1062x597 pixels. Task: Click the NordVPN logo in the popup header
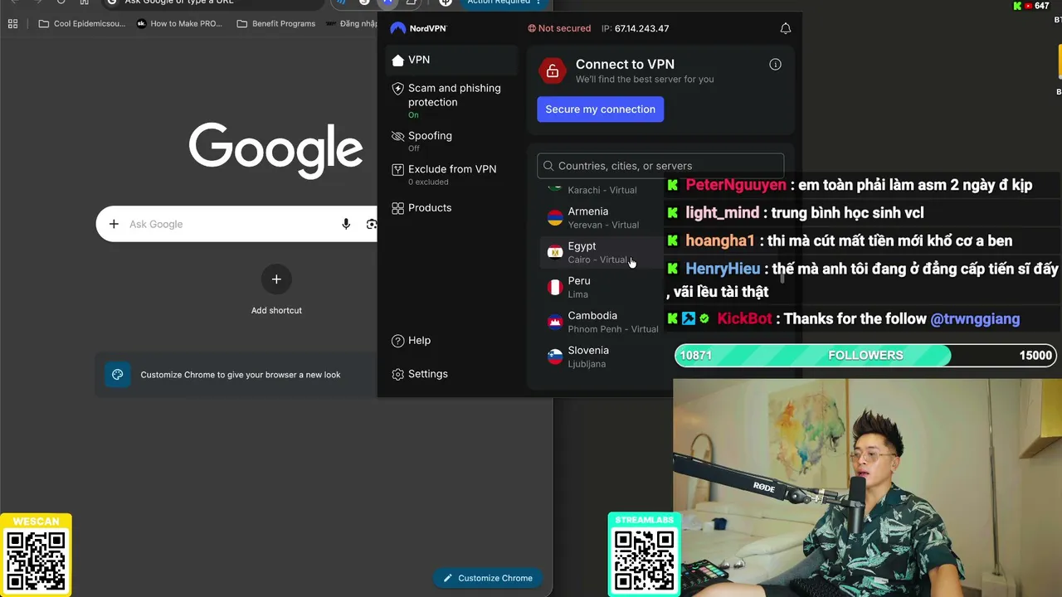[419, 28]
